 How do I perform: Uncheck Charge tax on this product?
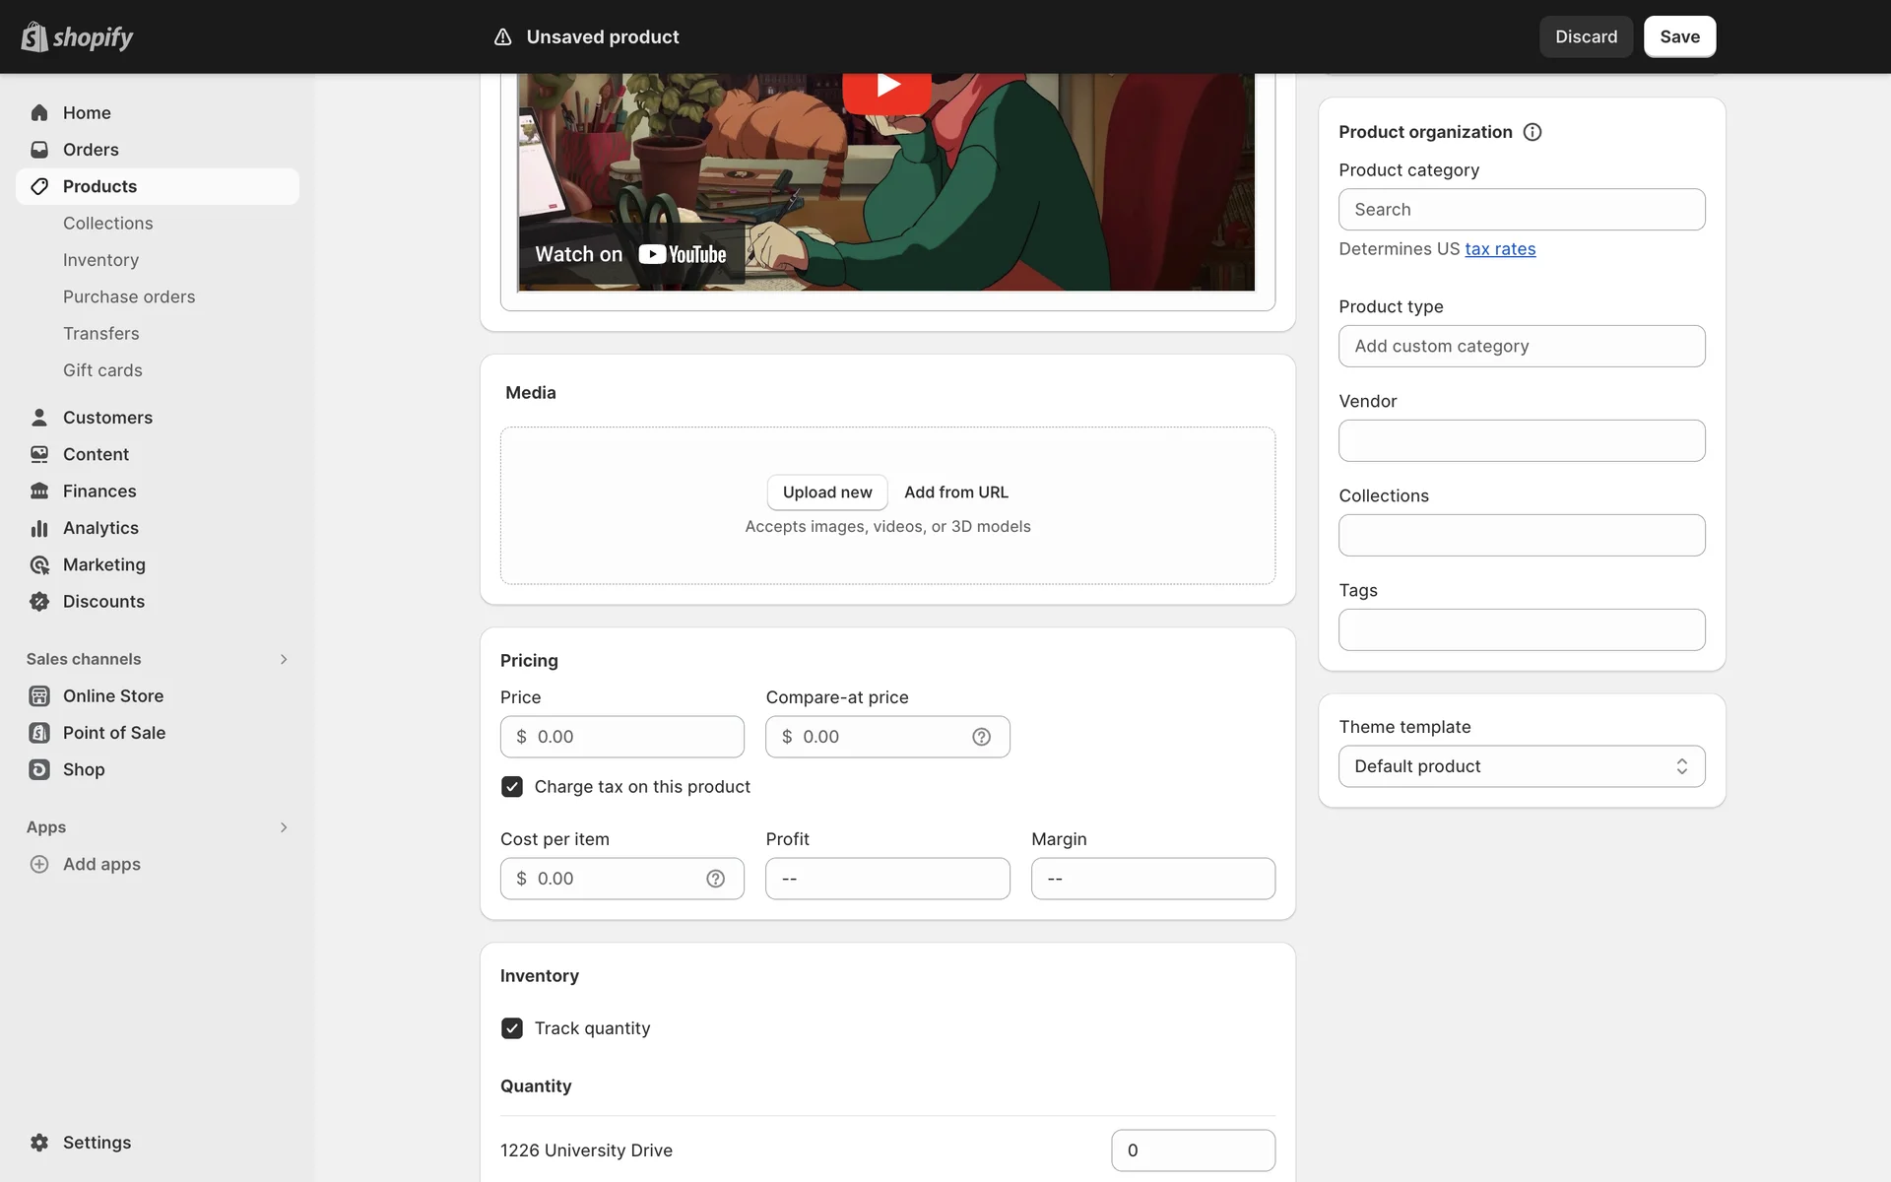click(512, 787)
